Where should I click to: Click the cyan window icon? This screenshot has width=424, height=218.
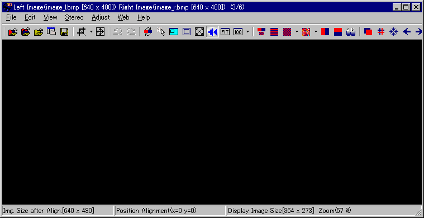point(174,32)
